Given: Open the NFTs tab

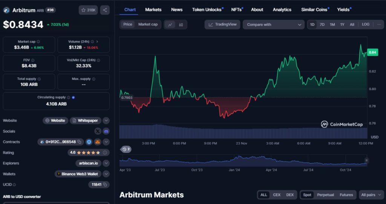Looking at the screenshot, I should [x=237, y=9].
